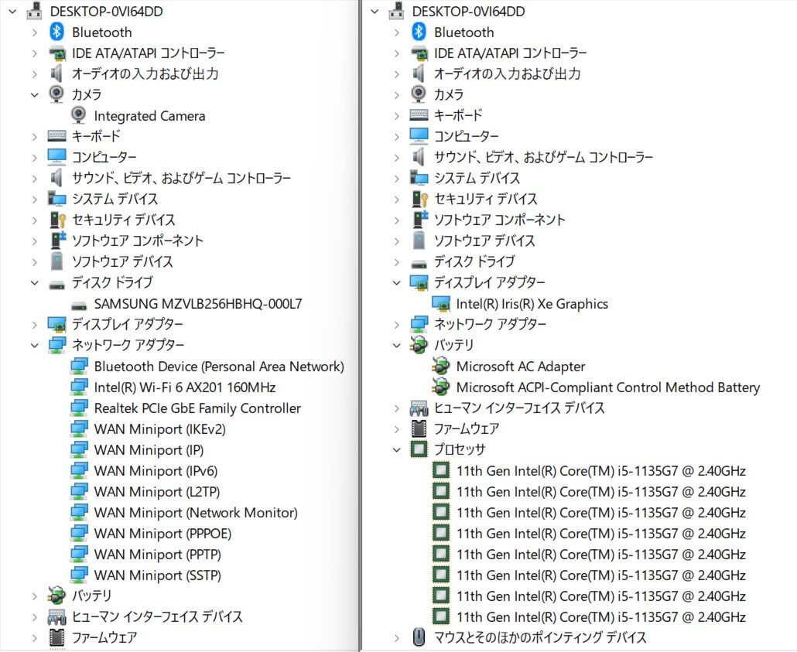
Task: Expand Bluetooth node in left pane
Action: (x=35, y=32)
